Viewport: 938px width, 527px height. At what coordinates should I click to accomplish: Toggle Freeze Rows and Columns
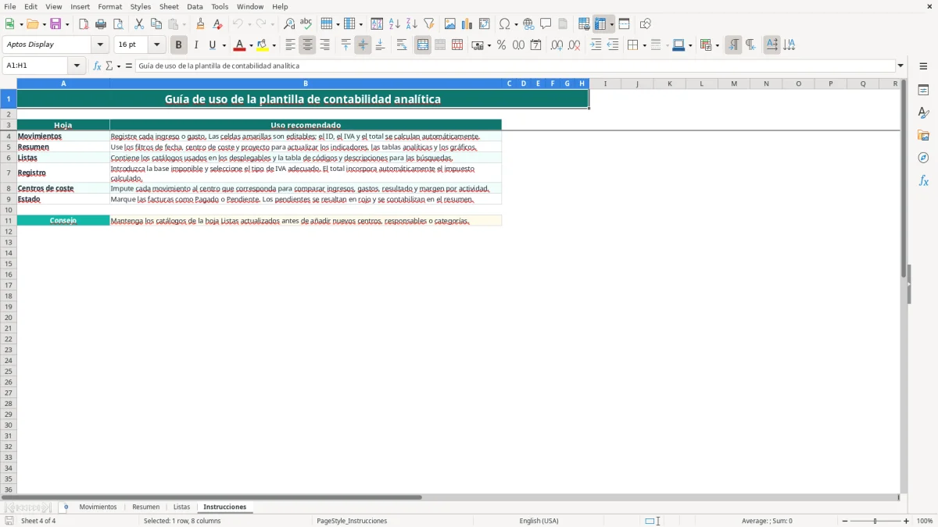601,24
